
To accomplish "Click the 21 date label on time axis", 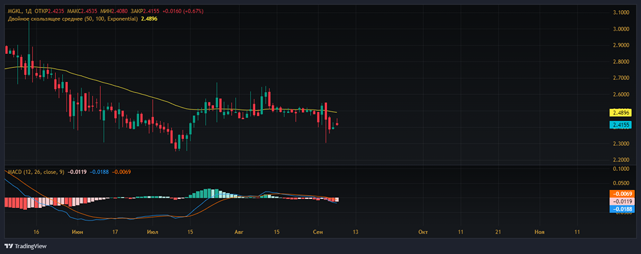I will [x=498, y=232].
